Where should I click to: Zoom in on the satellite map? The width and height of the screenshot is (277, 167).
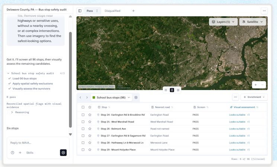click(255, 85)
